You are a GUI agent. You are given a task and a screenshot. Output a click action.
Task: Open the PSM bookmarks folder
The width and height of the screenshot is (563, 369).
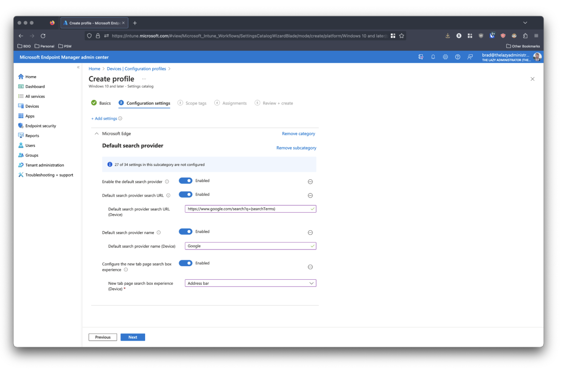pos(65,47)
